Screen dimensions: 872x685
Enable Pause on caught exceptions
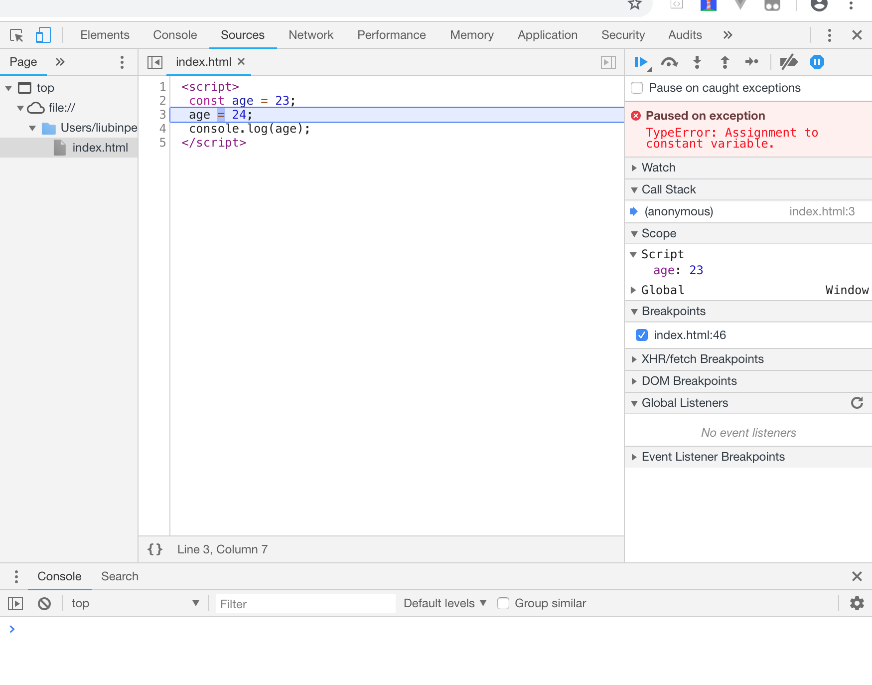pyautogui.click(x=637, y=88)
